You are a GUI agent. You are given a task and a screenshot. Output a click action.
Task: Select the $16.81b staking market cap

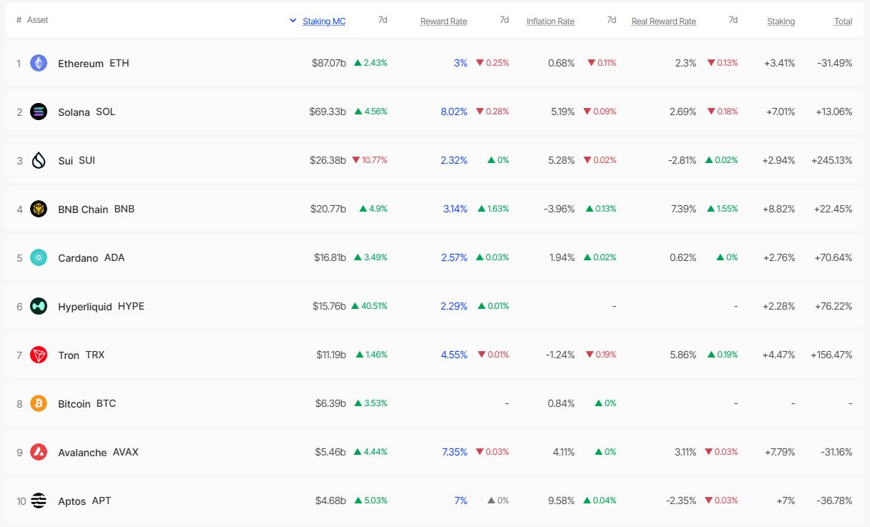(330, 257)
